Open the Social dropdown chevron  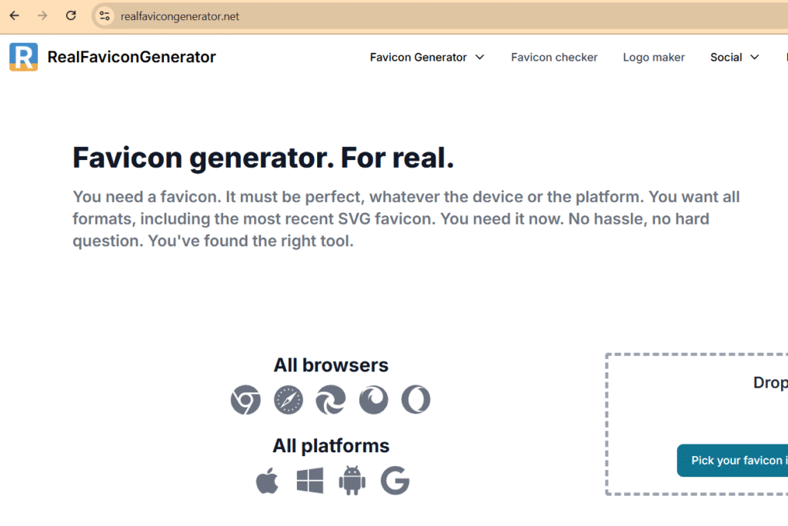tap(754, 57)
